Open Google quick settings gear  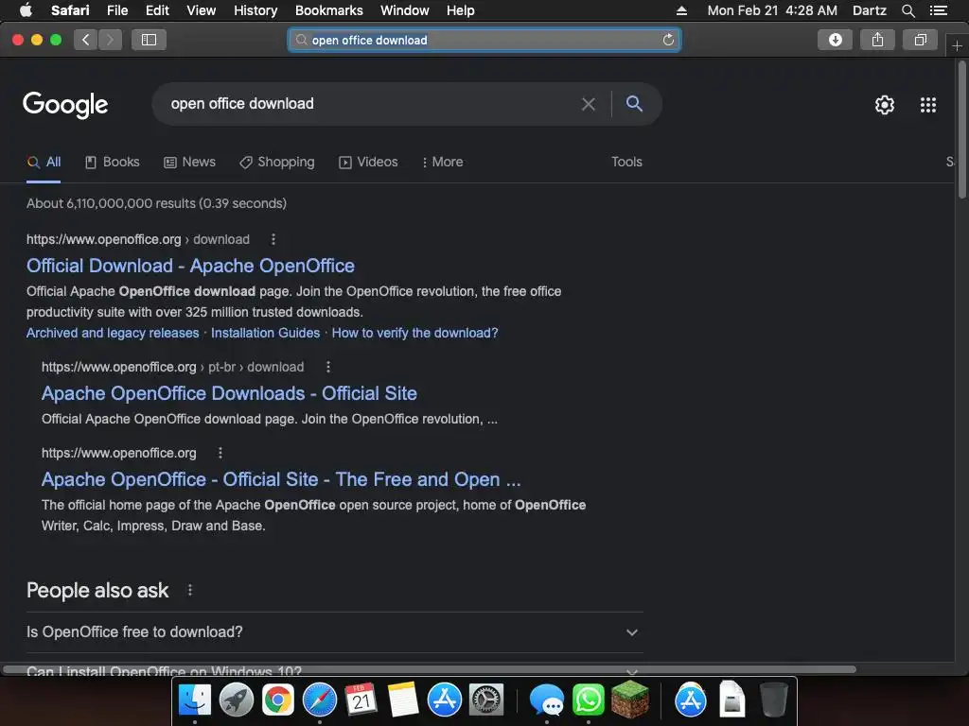point(885,105)
